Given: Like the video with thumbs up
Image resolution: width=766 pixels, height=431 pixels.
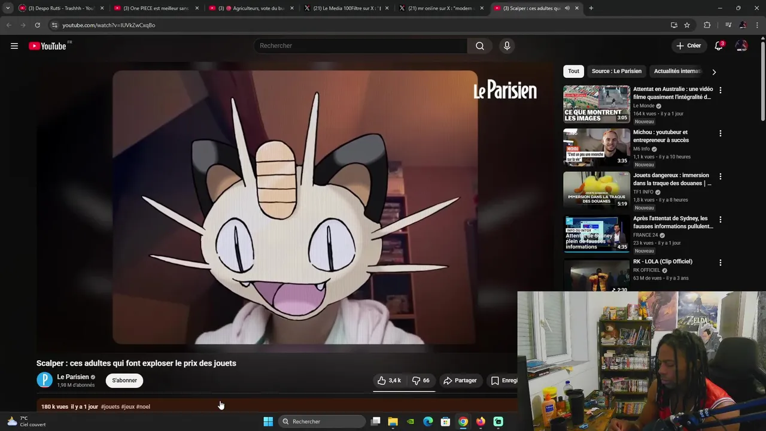Looking at the screenshot, I should coord(389,380).
